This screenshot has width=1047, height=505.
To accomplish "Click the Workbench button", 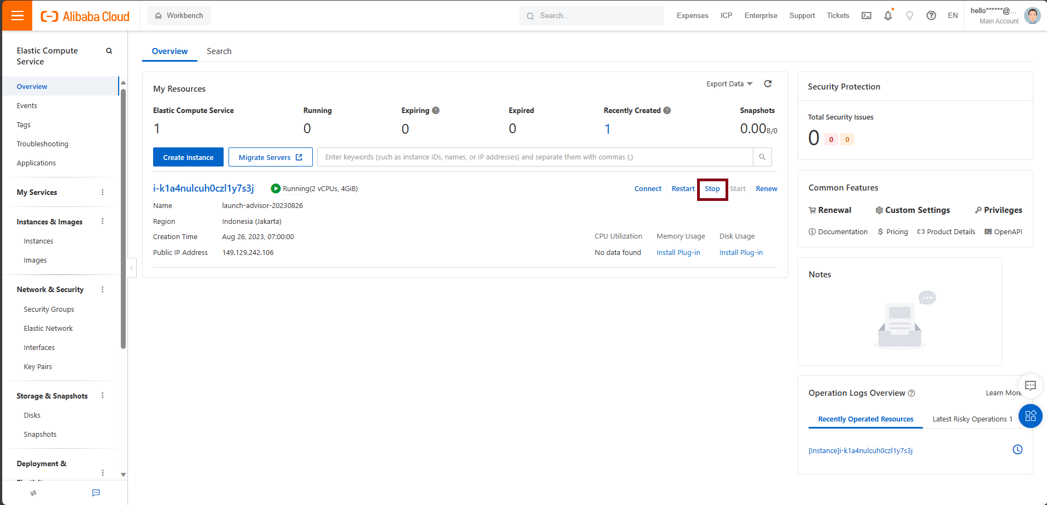I will click(x=179, y=16).
